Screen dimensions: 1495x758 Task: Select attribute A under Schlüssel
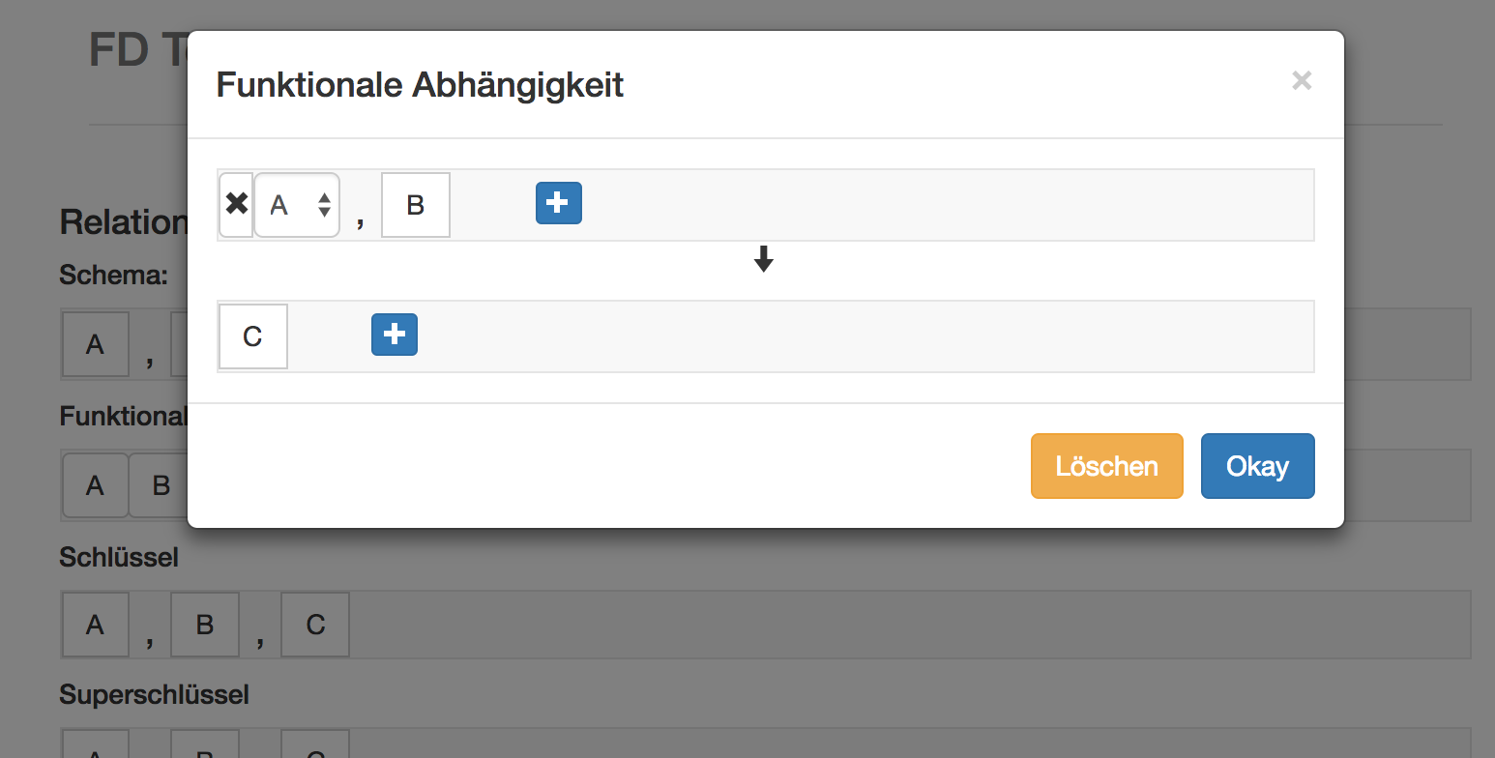(x=95, y=625)
